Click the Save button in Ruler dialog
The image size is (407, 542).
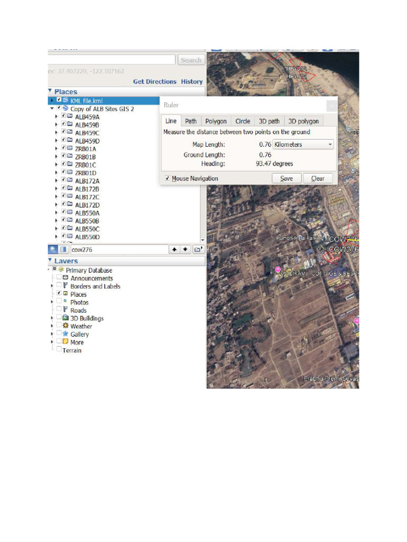(x=286, y=178)
